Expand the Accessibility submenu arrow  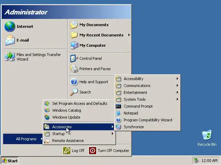tap(177, 79)
